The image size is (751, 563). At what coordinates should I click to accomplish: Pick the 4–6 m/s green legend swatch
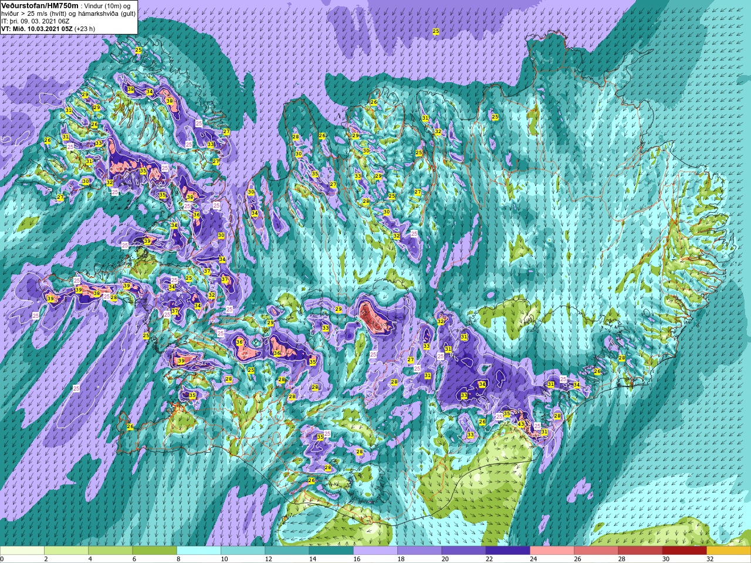point(110,551)
